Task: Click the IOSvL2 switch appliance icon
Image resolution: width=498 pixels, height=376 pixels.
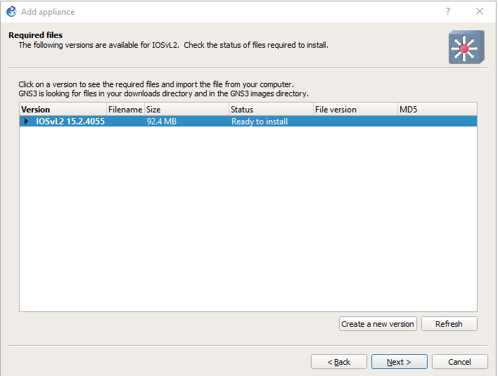Action: (x=466, y=47)
